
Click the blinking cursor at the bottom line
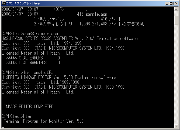[x=3, y=128]
